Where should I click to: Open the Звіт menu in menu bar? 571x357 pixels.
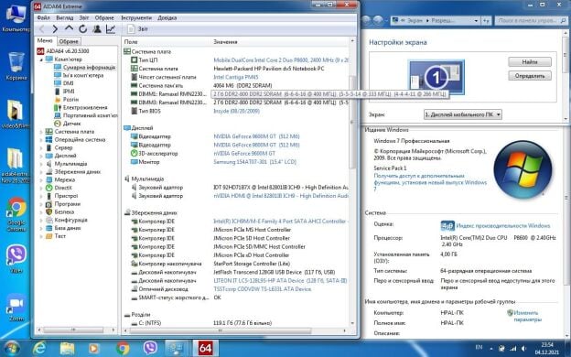(84, 17)
